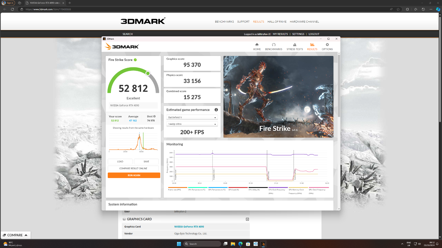Click the browser address bar URL

point(48,9)
